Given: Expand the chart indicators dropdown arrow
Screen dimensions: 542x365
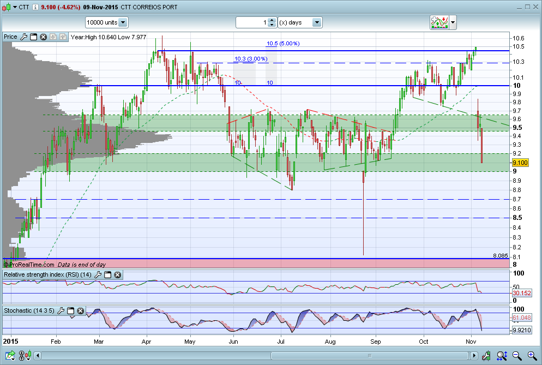Looking at the screenshot, I should coord(453,22).
